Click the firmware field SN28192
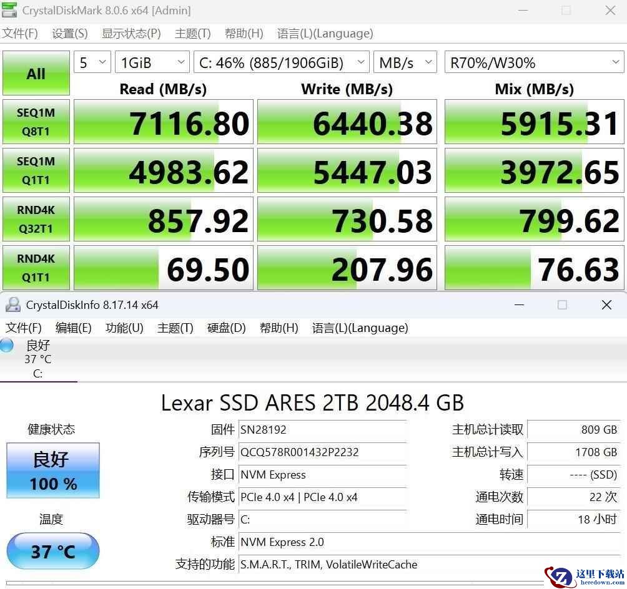The image size is (627, 589). coord(322,429)
